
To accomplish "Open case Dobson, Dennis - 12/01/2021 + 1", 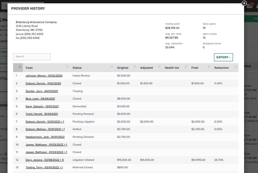I will [x=45, y=121].
